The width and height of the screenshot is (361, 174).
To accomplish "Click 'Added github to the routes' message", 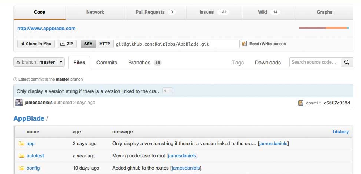I will 141,168.
